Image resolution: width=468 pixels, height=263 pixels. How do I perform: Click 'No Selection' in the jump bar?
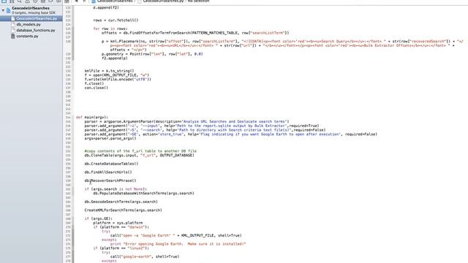pos(198,1)
